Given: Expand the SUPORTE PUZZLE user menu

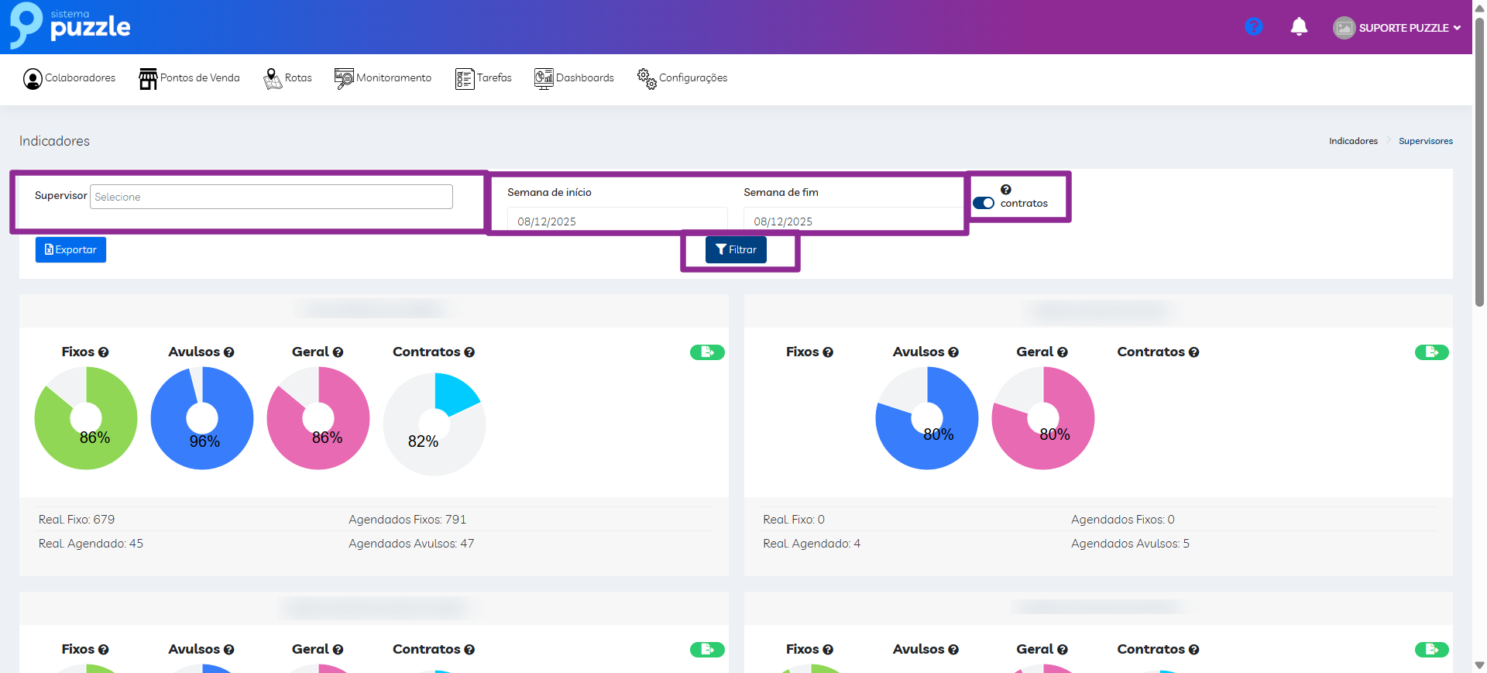Looking at the screenshot, I should [1396, 28].
